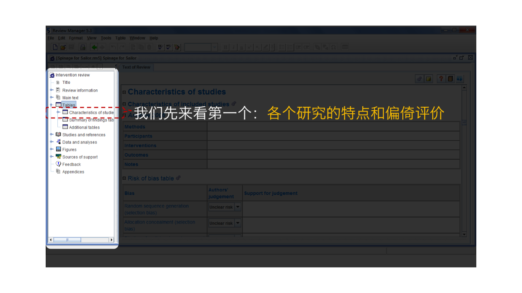Expand the Data and analyses handle
This screenshot has width=522, height=293.
click(x=52, y=142)
